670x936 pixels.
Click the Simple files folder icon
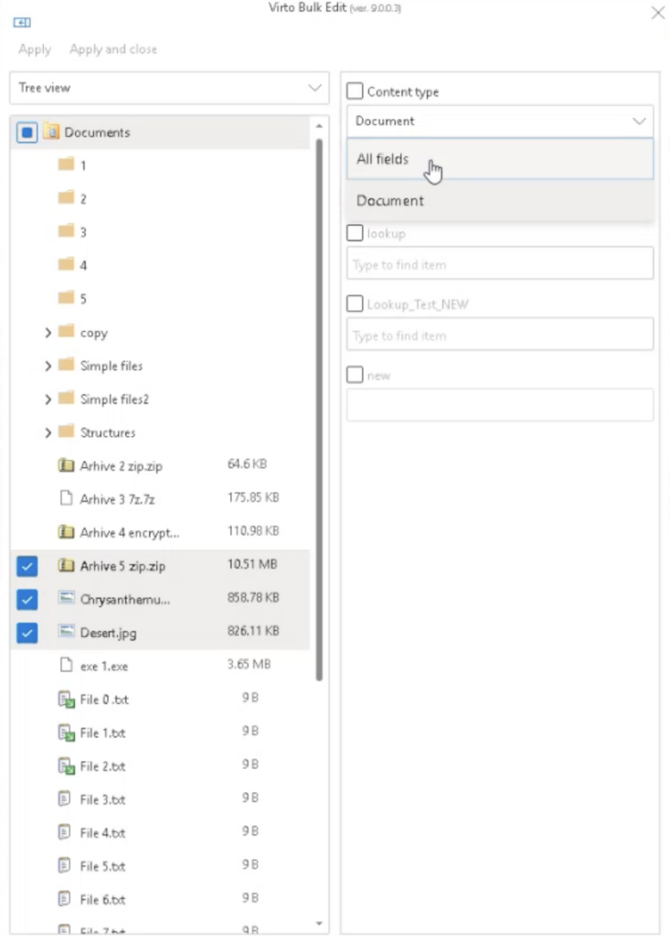66,365
